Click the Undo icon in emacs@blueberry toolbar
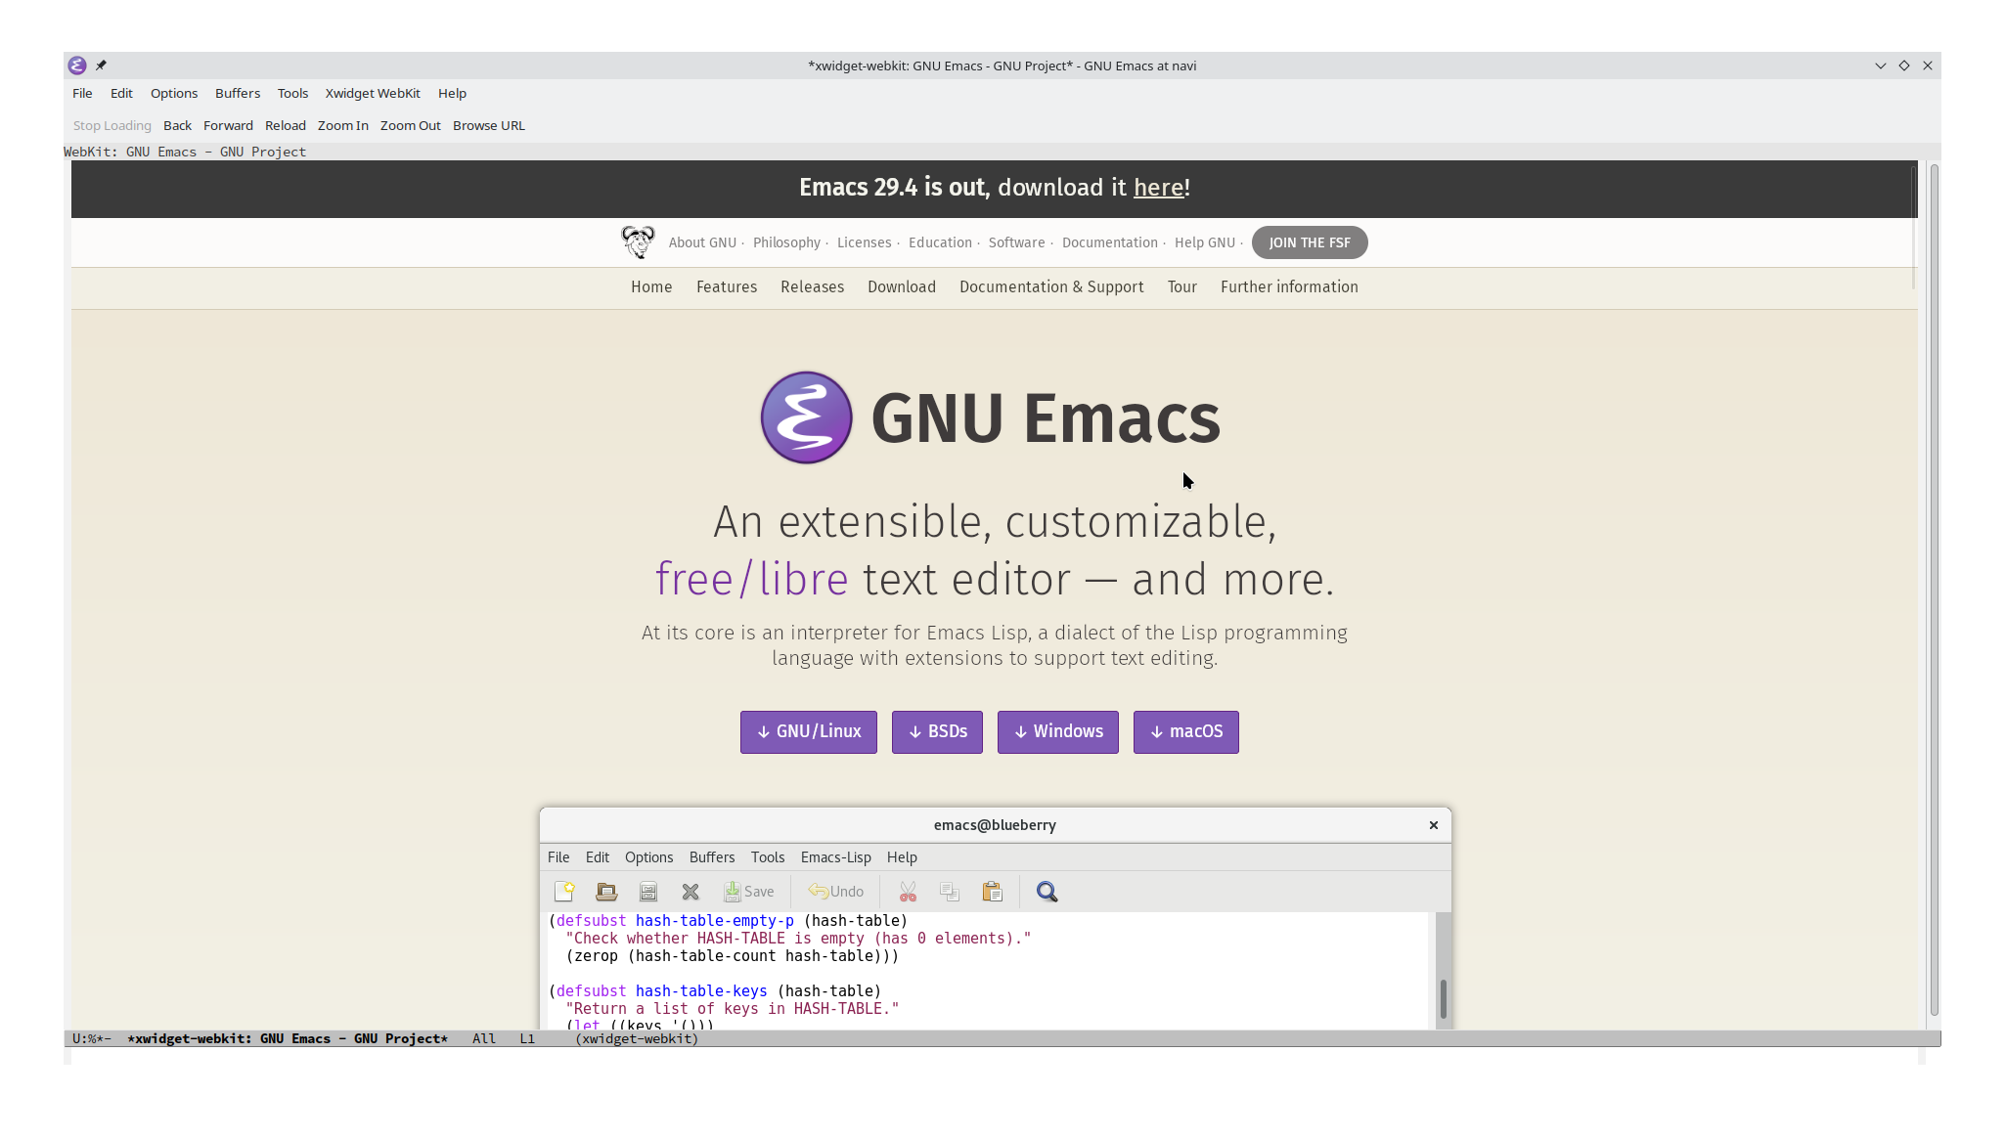Image resolution: width=2005 pixels, height=1140 pixels. [836, 892]
